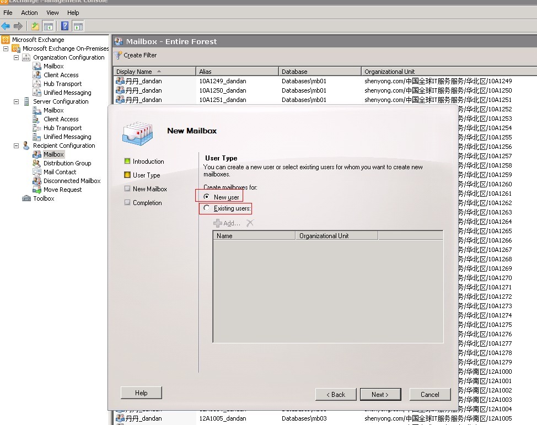Sort by main list Organizational Unit column header
Image resolution: width=537 pixels, height=425 pixels.
(449, 72)
